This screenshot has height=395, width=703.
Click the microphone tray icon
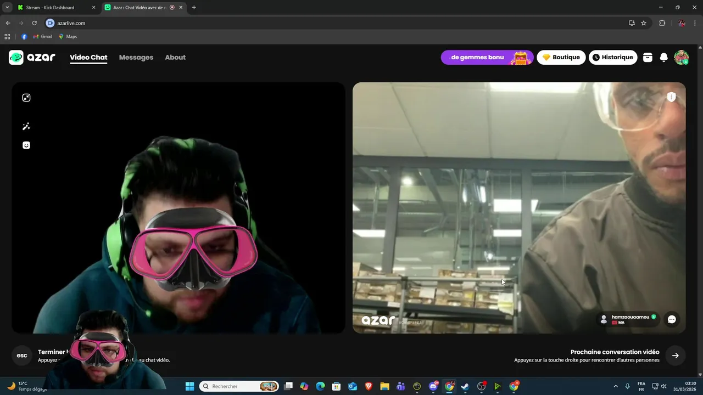coord(628,386)
